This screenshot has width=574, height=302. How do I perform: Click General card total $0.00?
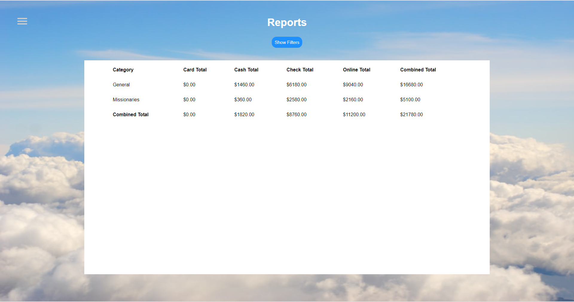click(x=189, y=85)
